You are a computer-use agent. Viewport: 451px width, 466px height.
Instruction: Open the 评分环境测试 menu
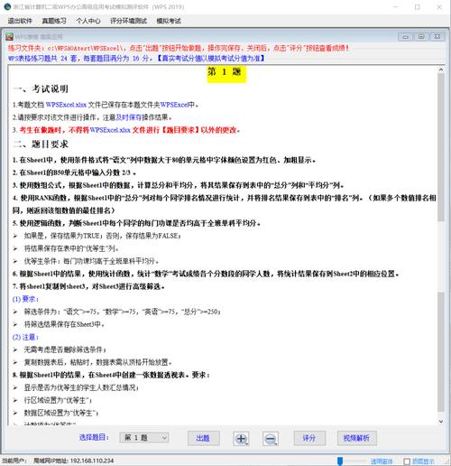(129, 21)
